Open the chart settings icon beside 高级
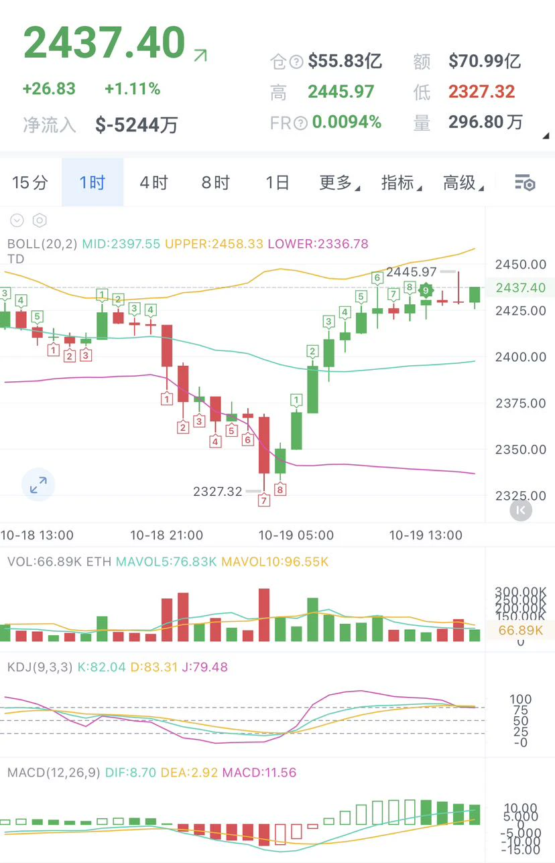Image resolution: width=555 pixels, height=863 pixels. pos(524,182)
